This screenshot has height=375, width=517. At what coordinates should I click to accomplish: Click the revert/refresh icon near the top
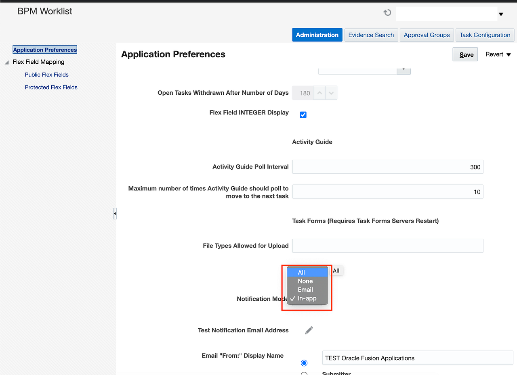click(x=387, y=12)
